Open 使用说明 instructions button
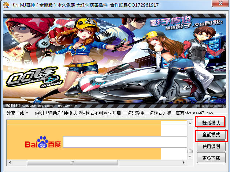Image resolution: width=230 pixels, height=172 pixels. tap(211, 146)
